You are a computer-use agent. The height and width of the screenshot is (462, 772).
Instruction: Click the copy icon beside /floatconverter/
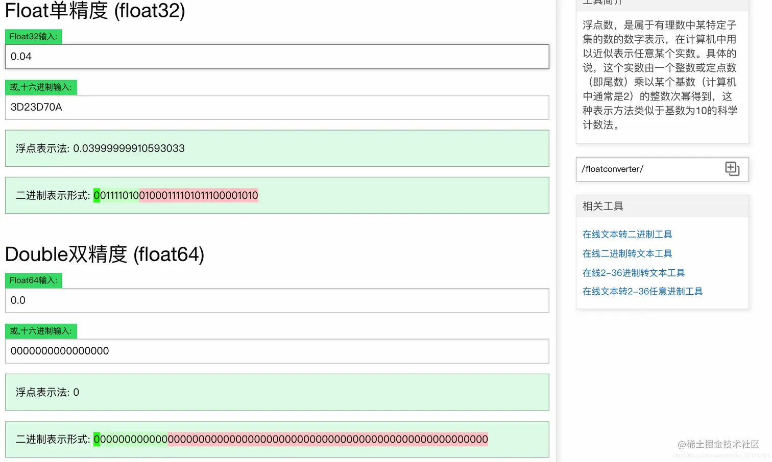732,169
